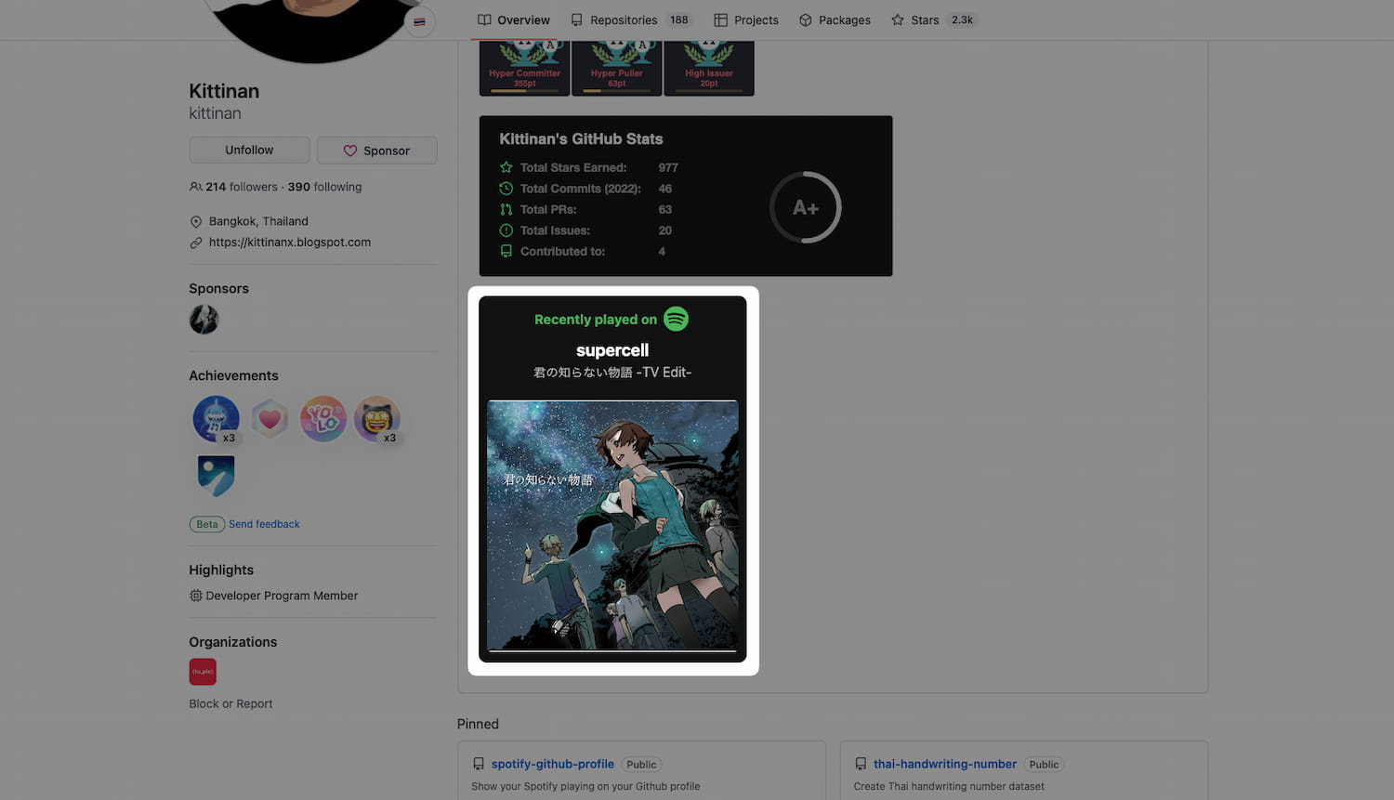Click the song title with TV Edit
Screen dimensions: 1394x800
[612, 373]
